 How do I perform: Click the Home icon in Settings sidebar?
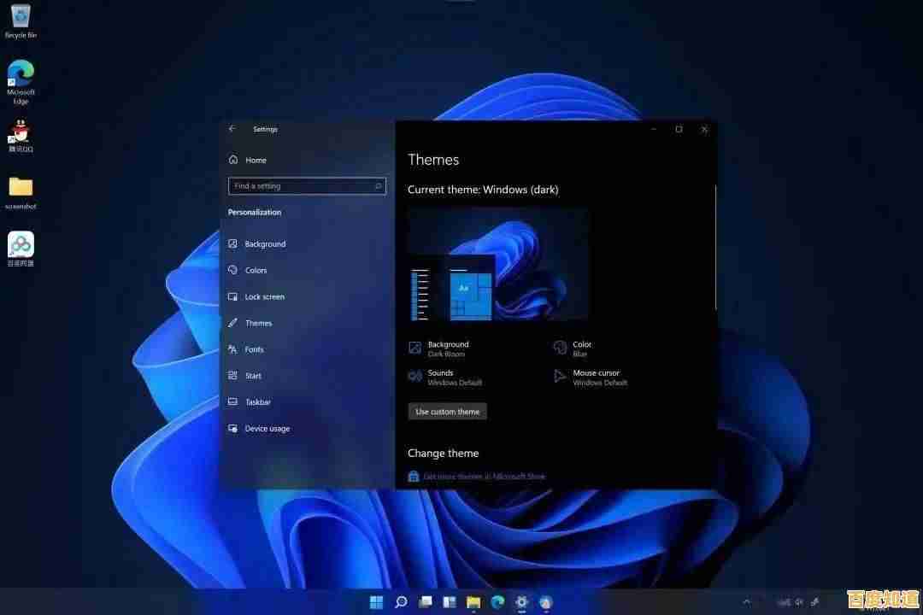232,160
